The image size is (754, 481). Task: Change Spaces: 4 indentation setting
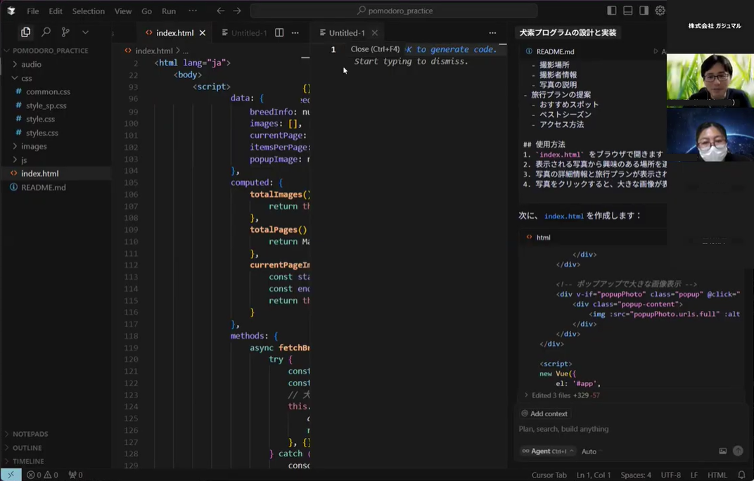pos(636,475)
